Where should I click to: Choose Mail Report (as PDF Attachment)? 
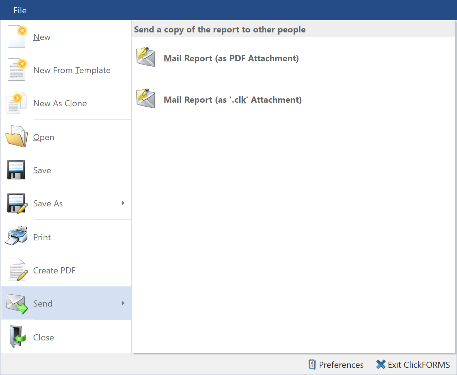pos(231,58)
